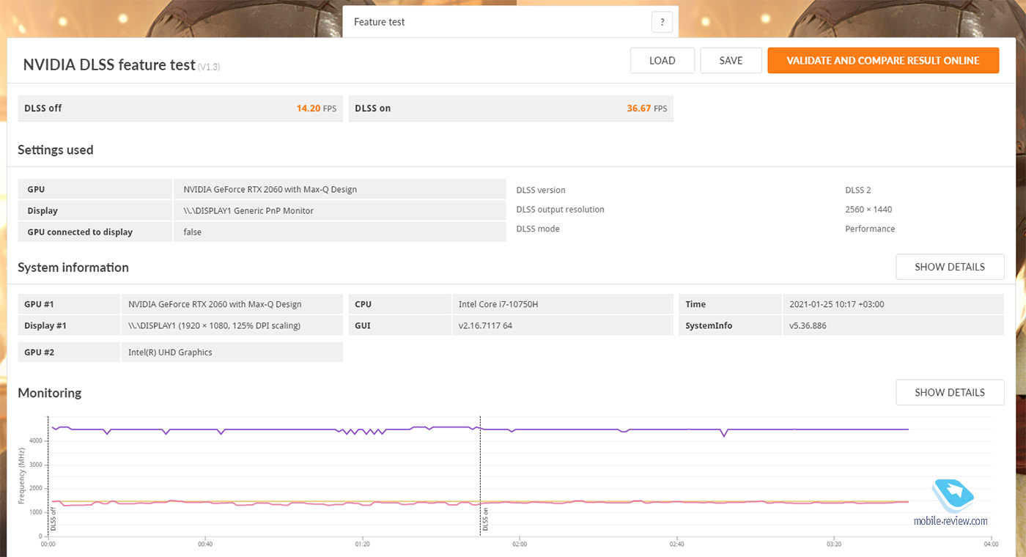The height and width of the screenshot is (557, 1026).
Task: Select the Performance DLSS mode value
Action: click(870, 229)
